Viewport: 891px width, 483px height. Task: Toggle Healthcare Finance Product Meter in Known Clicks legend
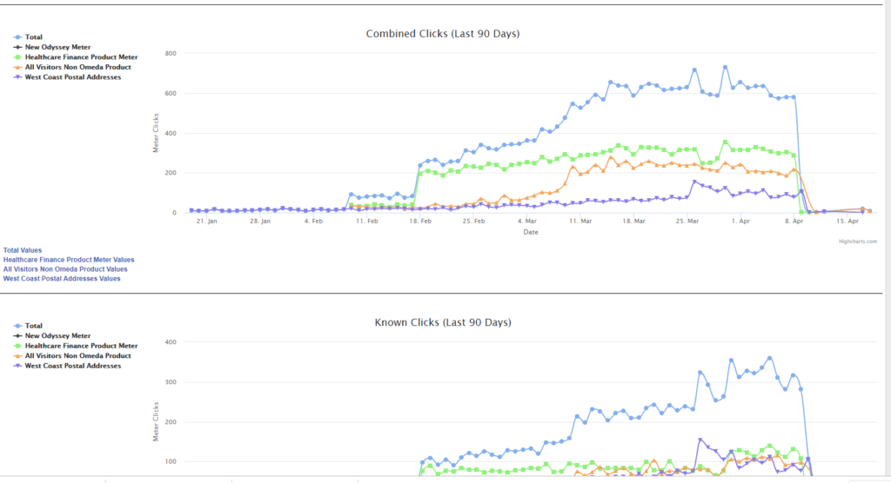coord(81,346)
